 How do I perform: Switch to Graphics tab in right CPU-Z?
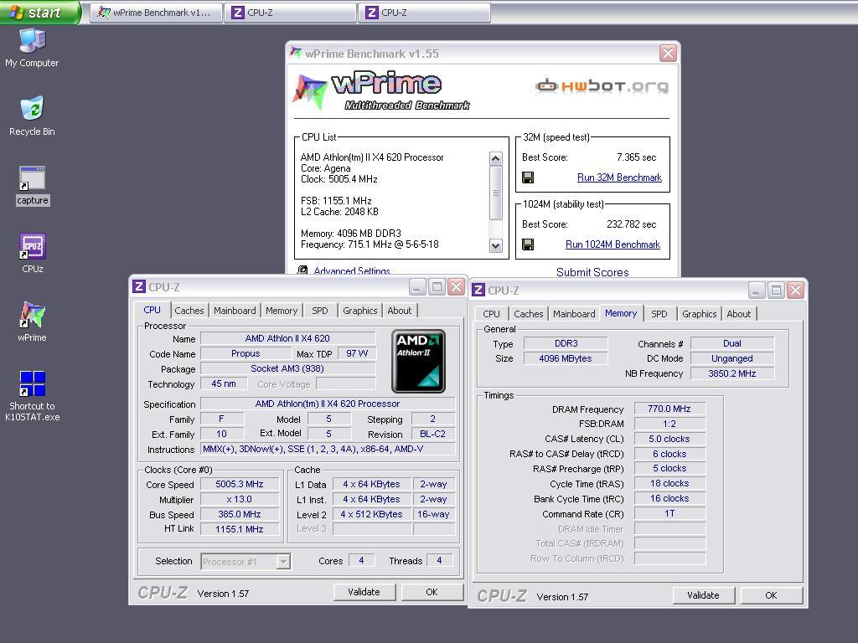(x=700, y=314)
